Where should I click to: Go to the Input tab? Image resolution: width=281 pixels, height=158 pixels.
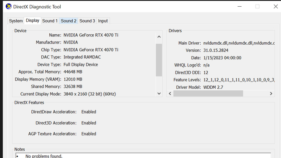(x=103, y=21)
